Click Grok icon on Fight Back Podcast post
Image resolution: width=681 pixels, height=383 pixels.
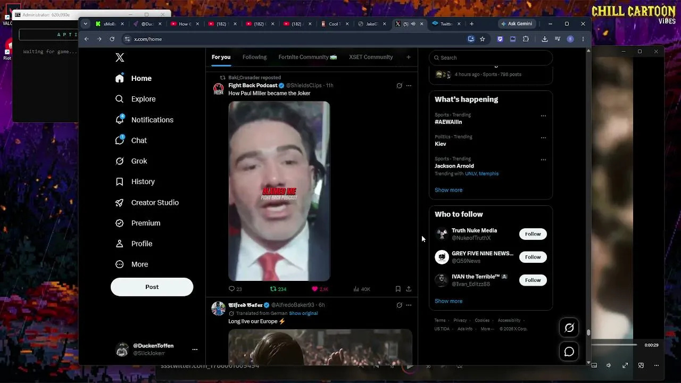point(399,86)
